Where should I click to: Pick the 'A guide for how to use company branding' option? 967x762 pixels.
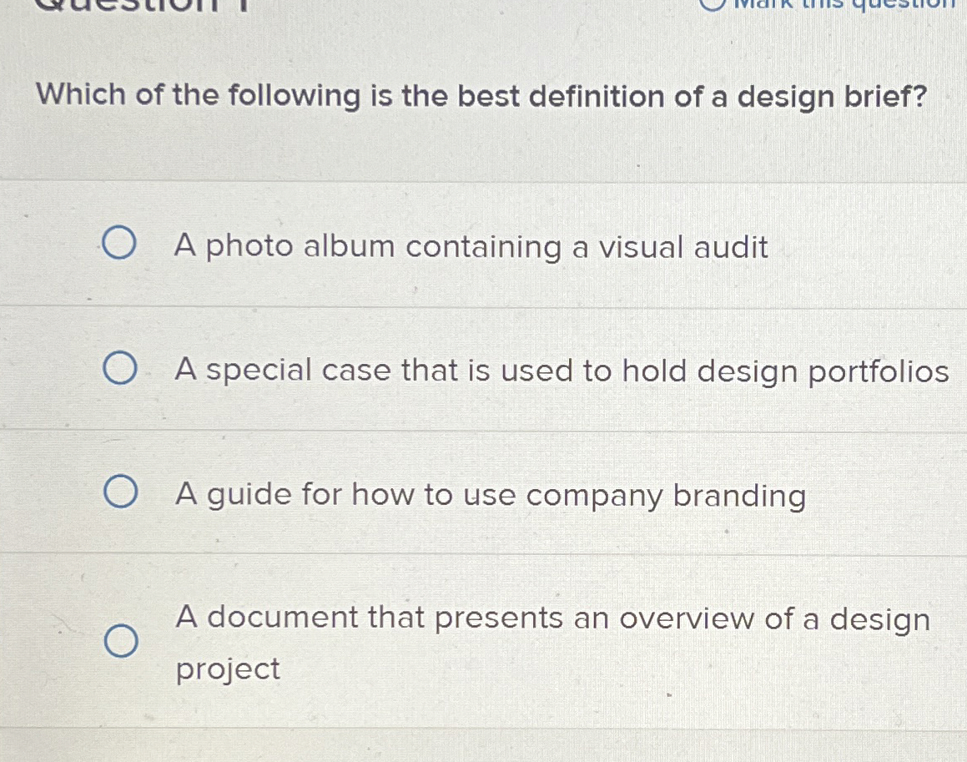coord(120,492)
